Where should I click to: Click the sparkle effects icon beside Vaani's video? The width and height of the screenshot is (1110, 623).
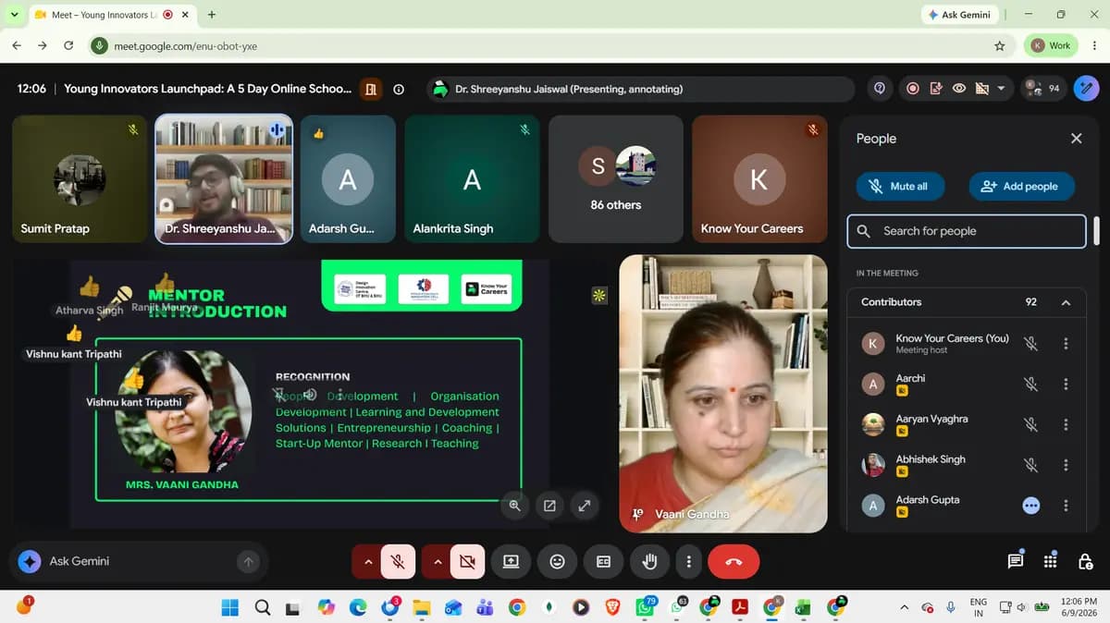pyautogui.click(x=599, y=296)
